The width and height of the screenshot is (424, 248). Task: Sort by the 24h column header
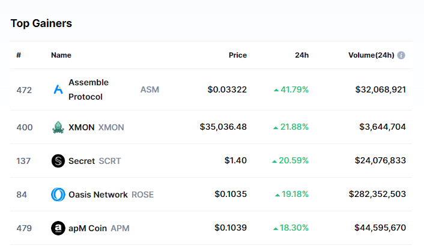301,55
